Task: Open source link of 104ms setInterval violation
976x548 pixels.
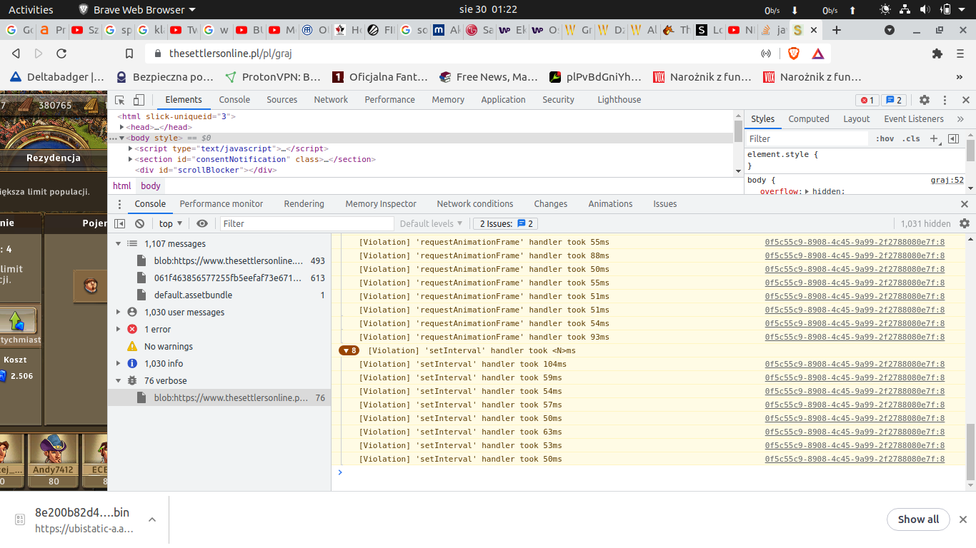Action: coord(855,364)
